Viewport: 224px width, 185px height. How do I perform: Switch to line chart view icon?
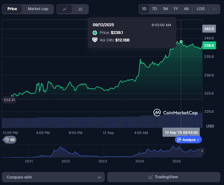click(x=65, y=9)
